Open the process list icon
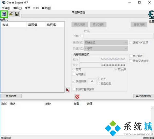Image resolution: width=154 pixels, height=139 pixels. [x=4, y=14]
